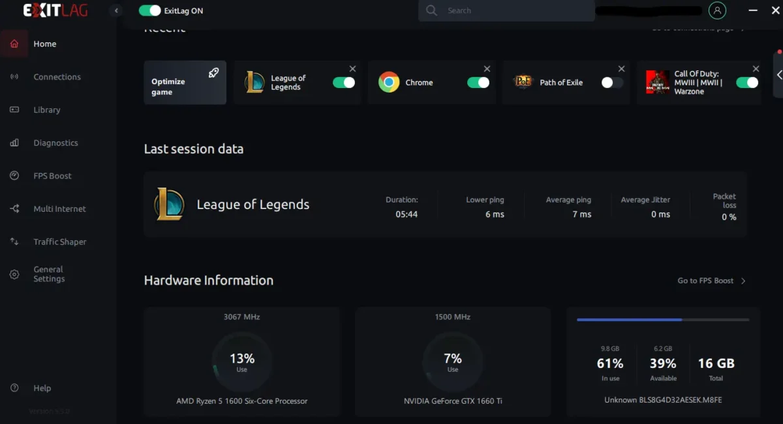Click the Help question mark icon
This screenshot has width=783, height=424.
(x=14, y=388)
